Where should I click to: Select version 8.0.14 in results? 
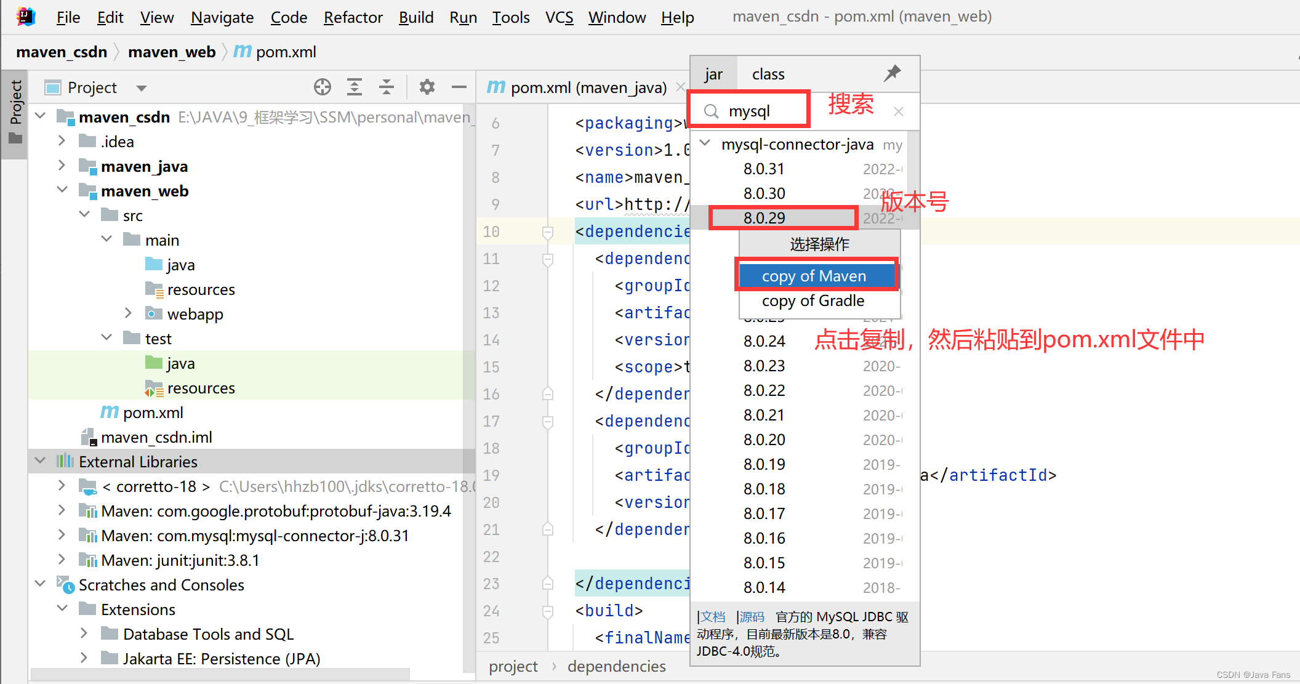click(x=799, y=587)
